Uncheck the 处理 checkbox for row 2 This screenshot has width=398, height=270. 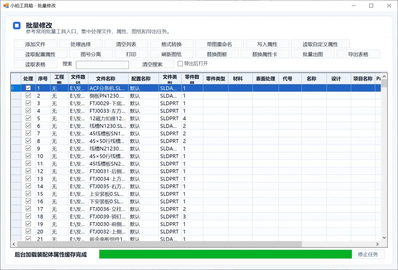click(28, 96)
